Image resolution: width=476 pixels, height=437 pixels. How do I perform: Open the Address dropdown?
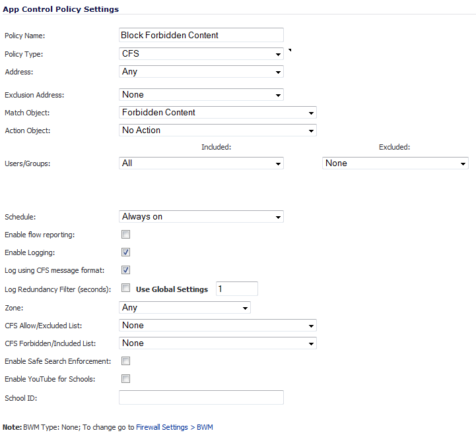point(201,72)
